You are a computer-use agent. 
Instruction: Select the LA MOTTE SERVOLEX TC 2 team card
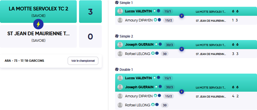click(38, 12)
